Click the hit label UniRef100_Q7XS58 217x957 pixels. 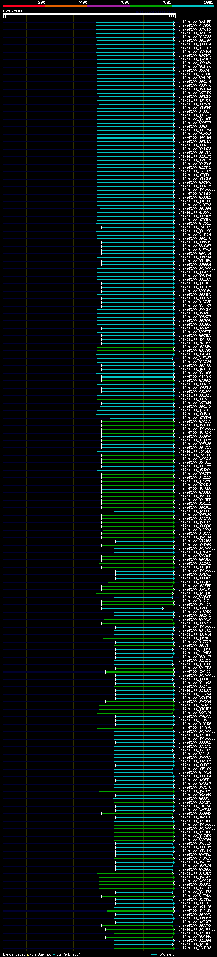pyautogui.click(x=195, y=518)
